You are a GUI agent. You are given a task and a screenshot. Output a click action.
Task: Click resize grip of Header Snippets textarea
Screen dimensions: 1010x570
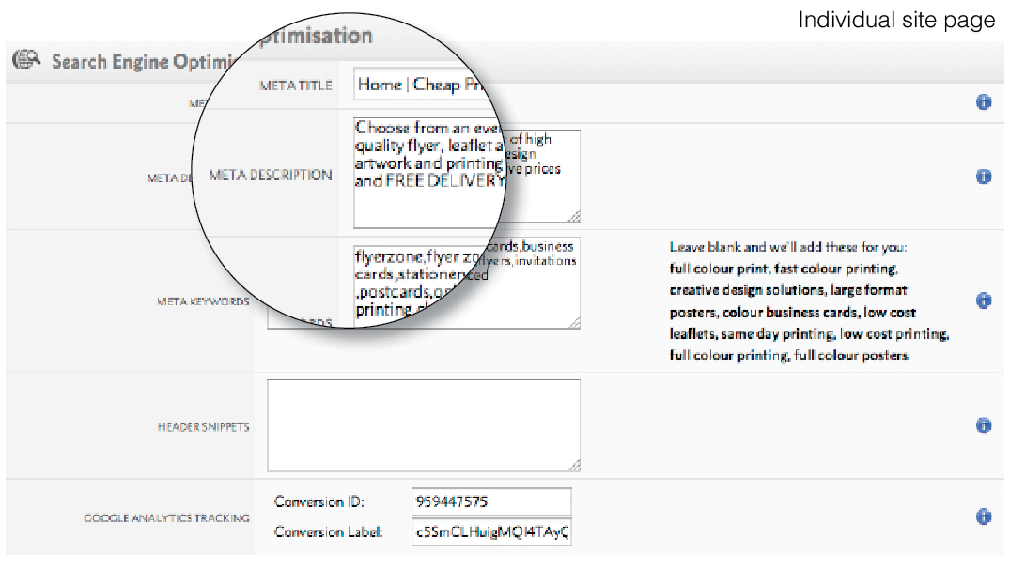(574, 465)
